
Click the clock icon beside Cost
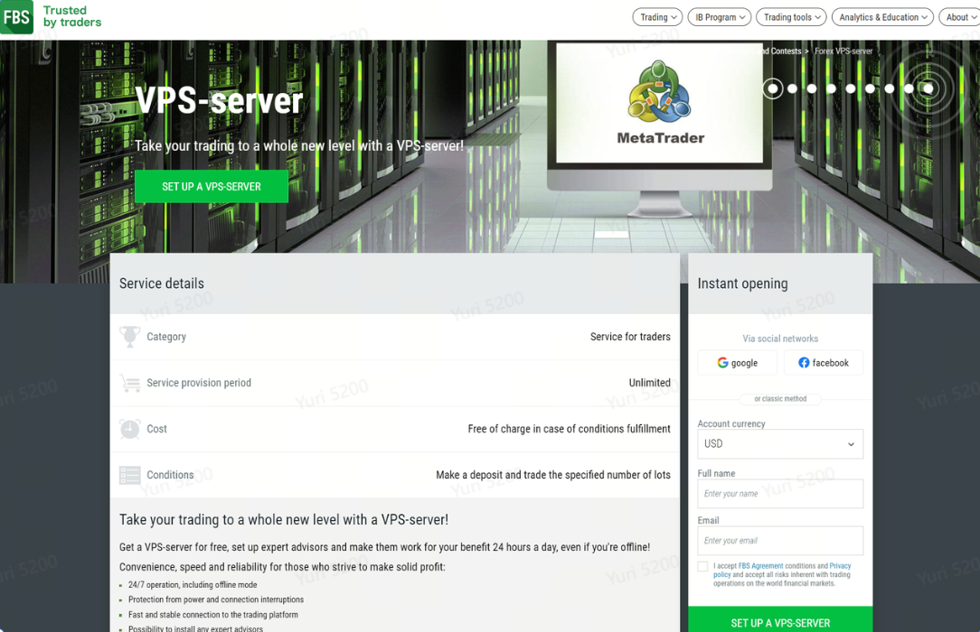130,429
